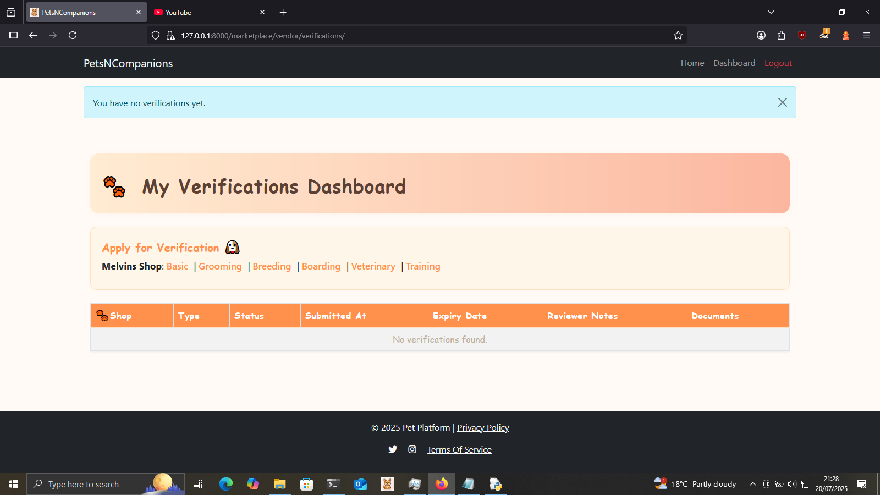Apply for Veterinary verification
Viewport: 880px width, 495px height.
pos(373,266)
